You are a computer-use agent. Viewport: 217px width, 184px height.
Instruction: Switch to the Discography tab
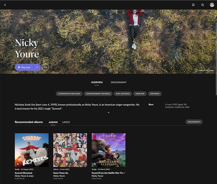click(x=119, y=82)
